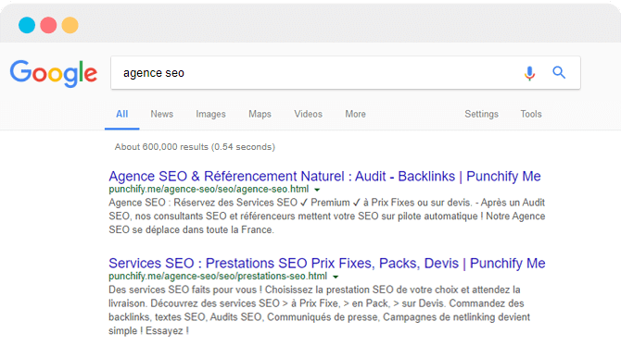
Task: Click the blue window dot
Action: [x=27, y=25]
